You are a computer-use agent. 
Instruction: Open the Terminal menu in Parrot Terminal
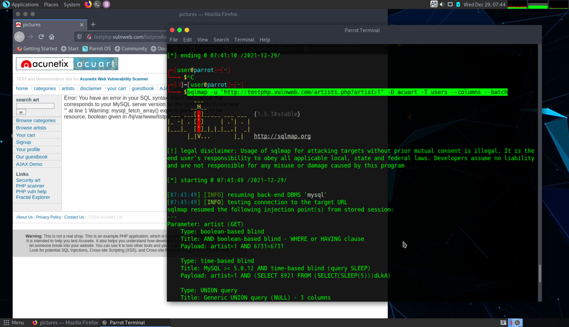tap(244, 40)
